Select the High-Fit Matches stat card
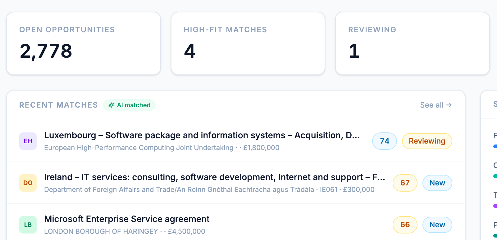This screenshot has width=497, height=240. [x=248, y=43]
